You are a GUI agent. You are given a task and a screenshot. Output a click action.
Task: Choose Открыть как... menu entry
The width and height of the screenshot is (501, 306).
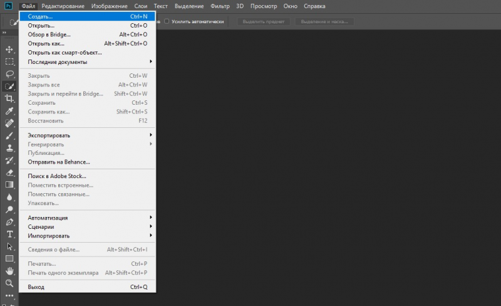click(x=87, y=43)
